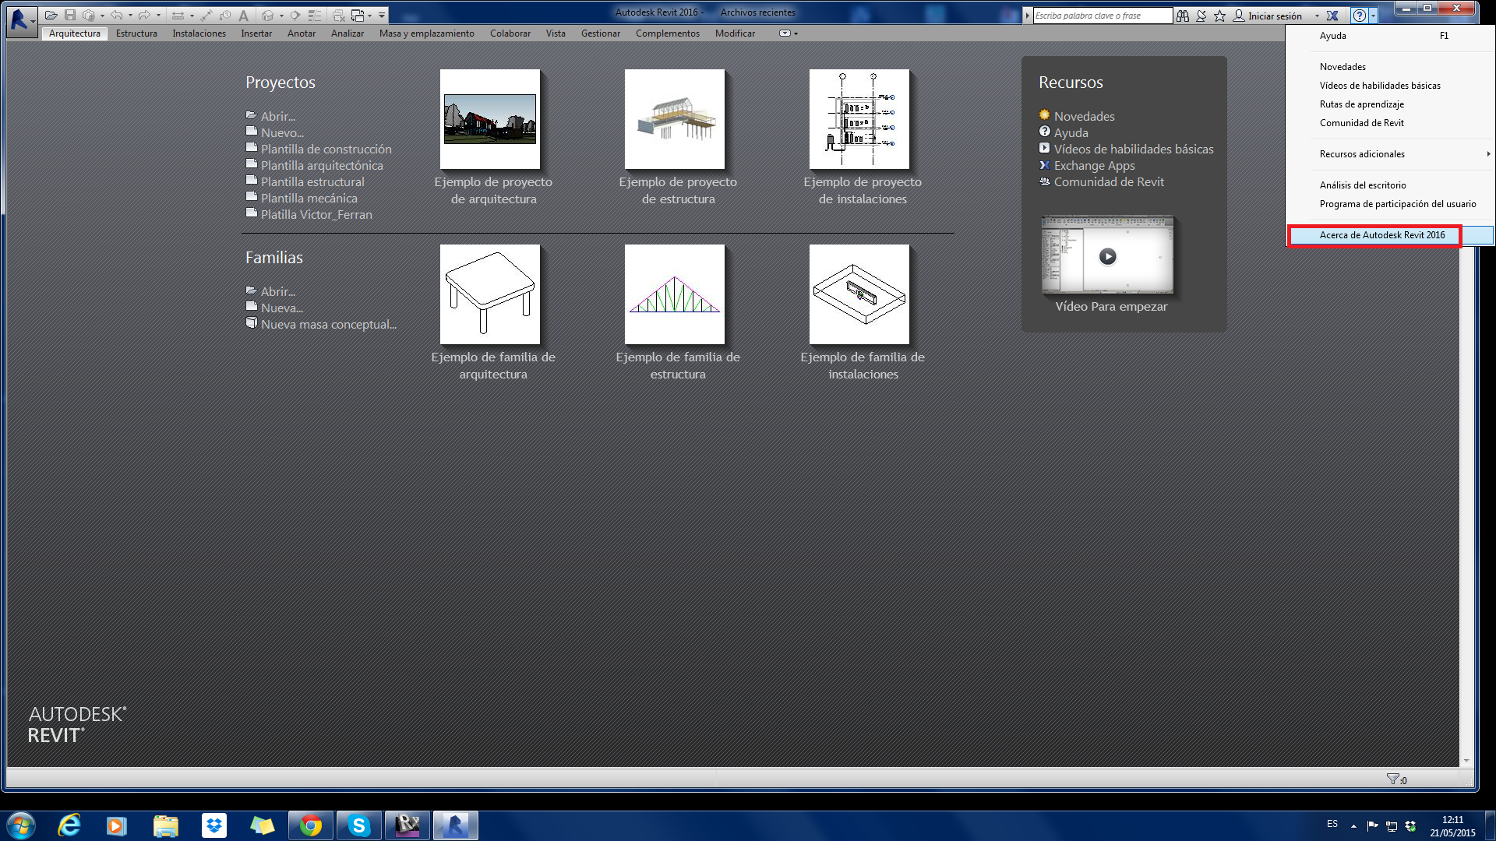Expand the Undo dropdown arrow
This screenshot has height=841, width=1496.
130,14
